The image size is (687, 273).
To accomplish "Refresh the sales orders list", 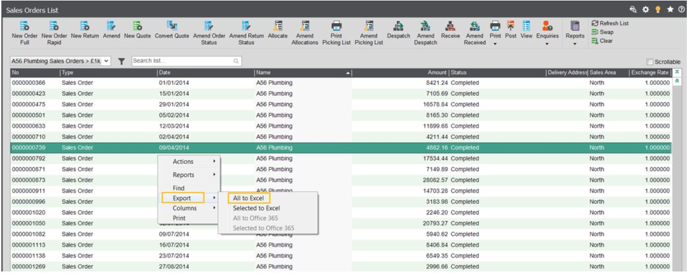I will tap(610, 23).
